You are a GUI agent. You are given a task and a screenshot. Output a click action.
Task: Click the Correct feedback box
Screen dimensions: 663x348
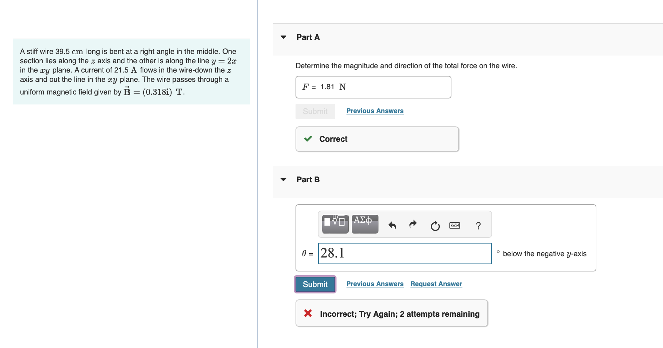(x=377, y=139)
